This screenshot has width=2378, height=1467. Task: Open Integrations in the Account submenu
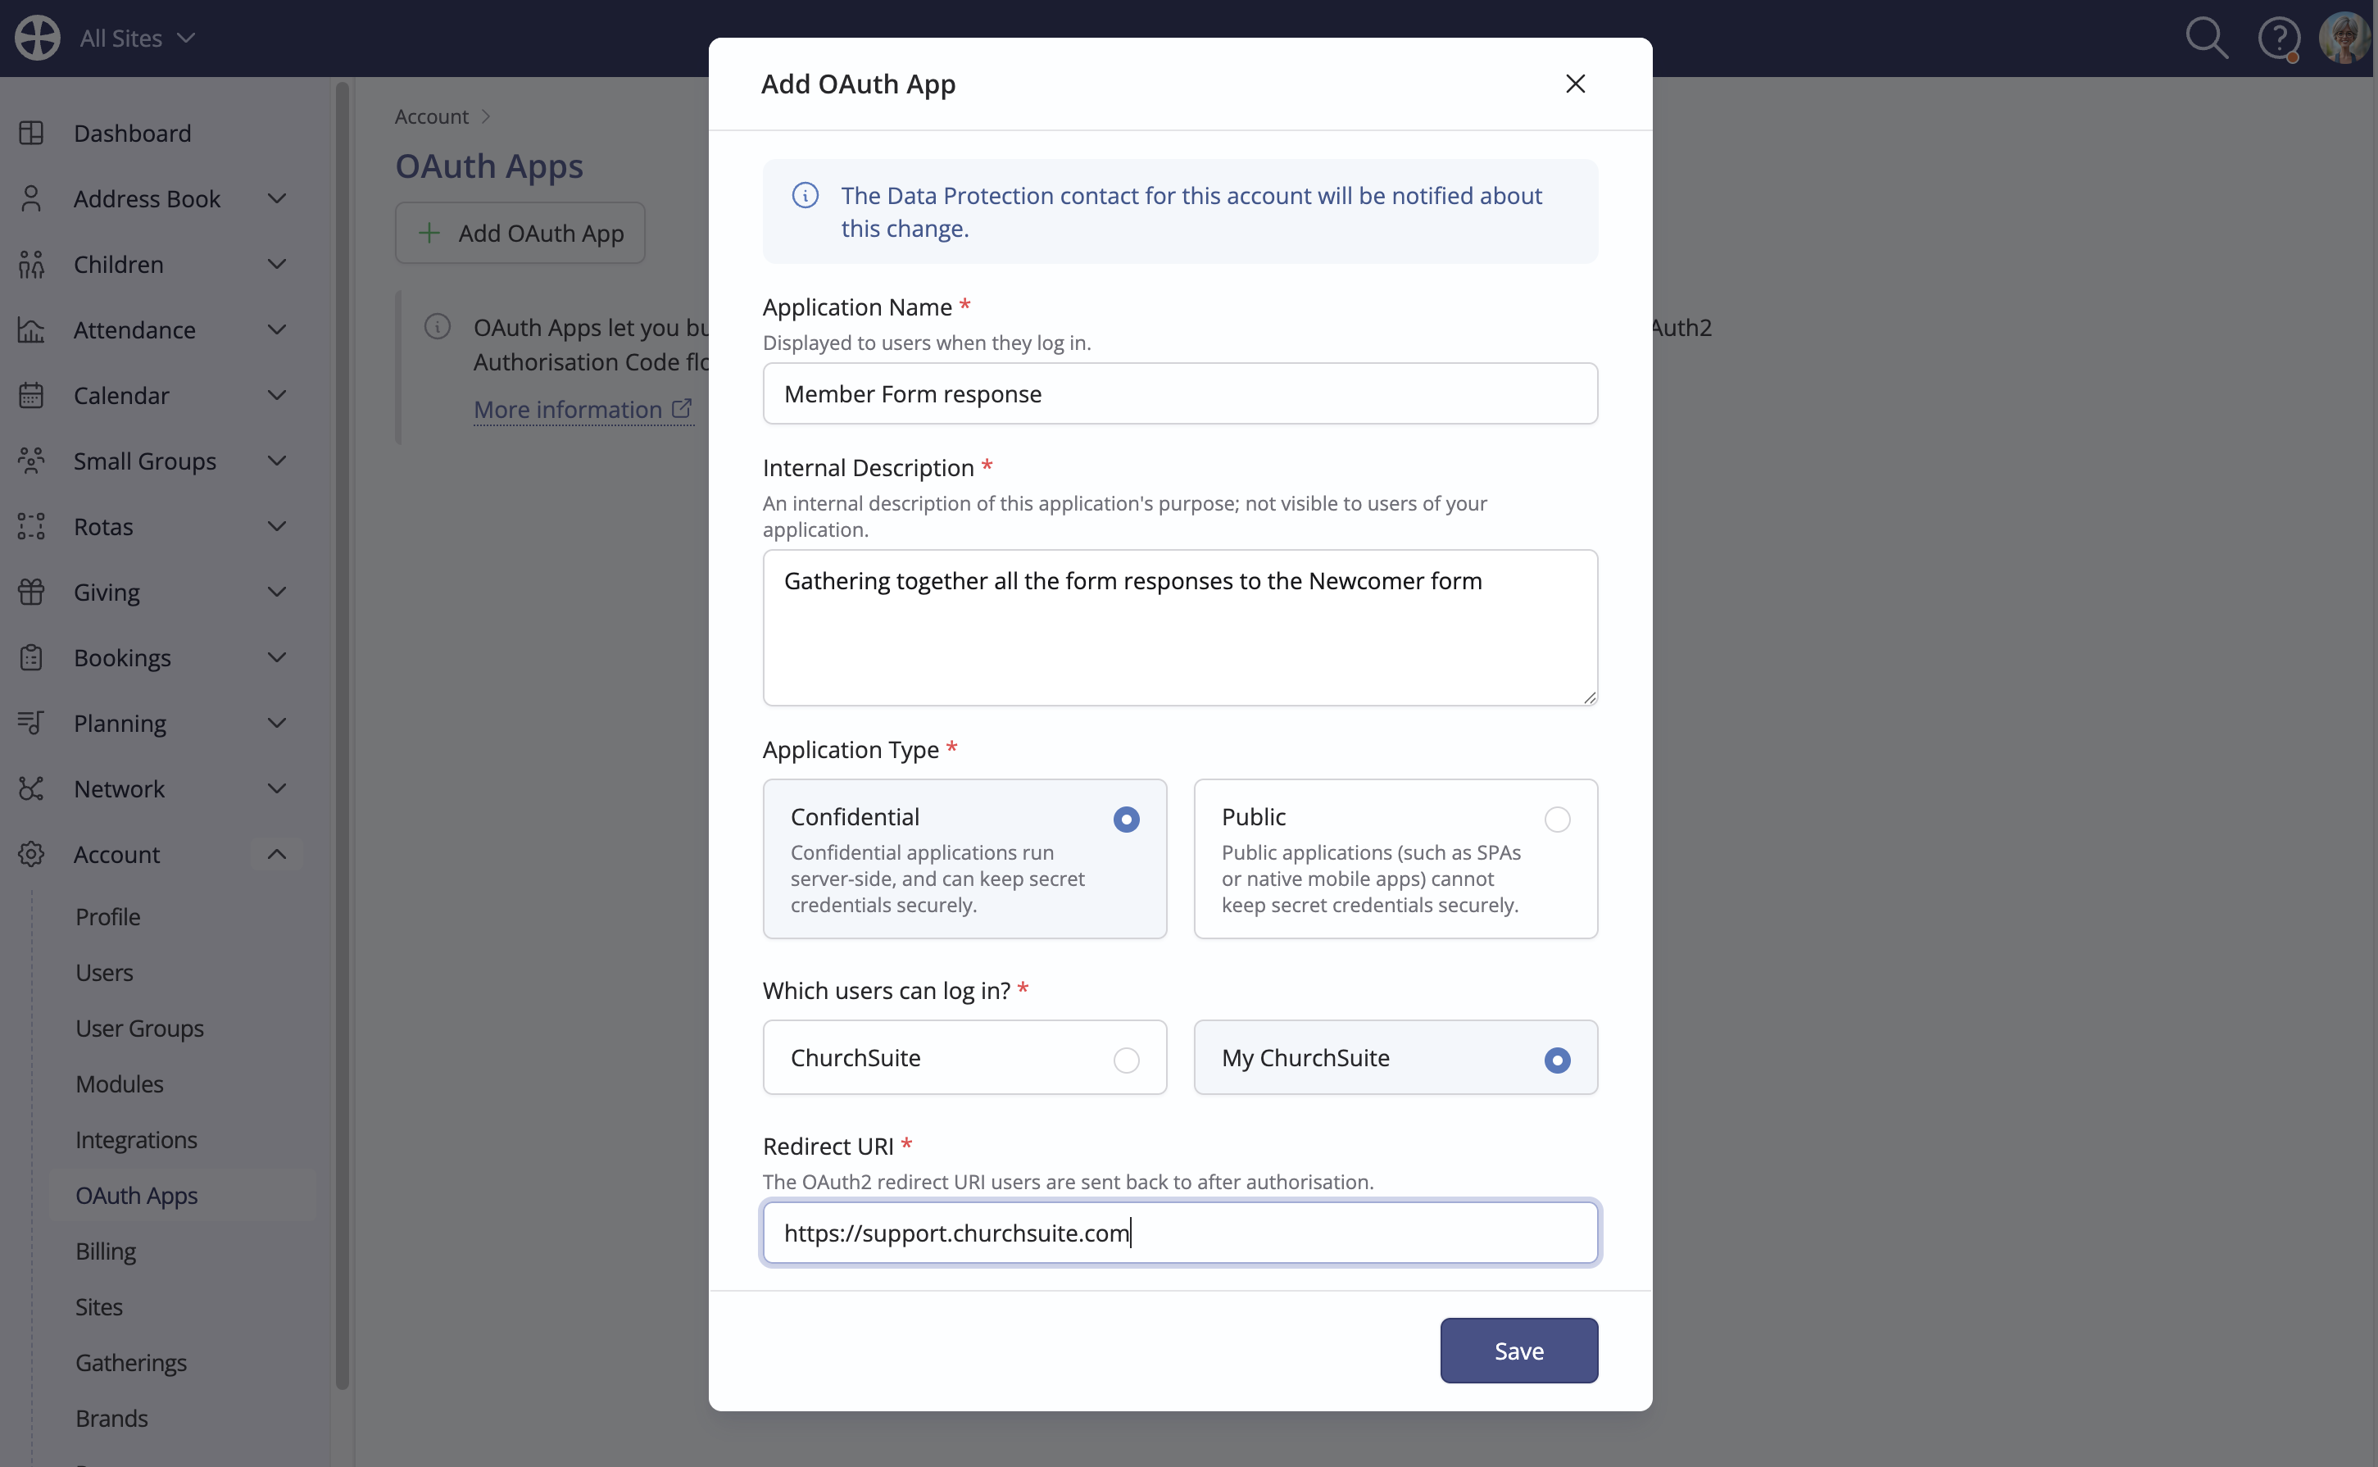[137, 1140]
